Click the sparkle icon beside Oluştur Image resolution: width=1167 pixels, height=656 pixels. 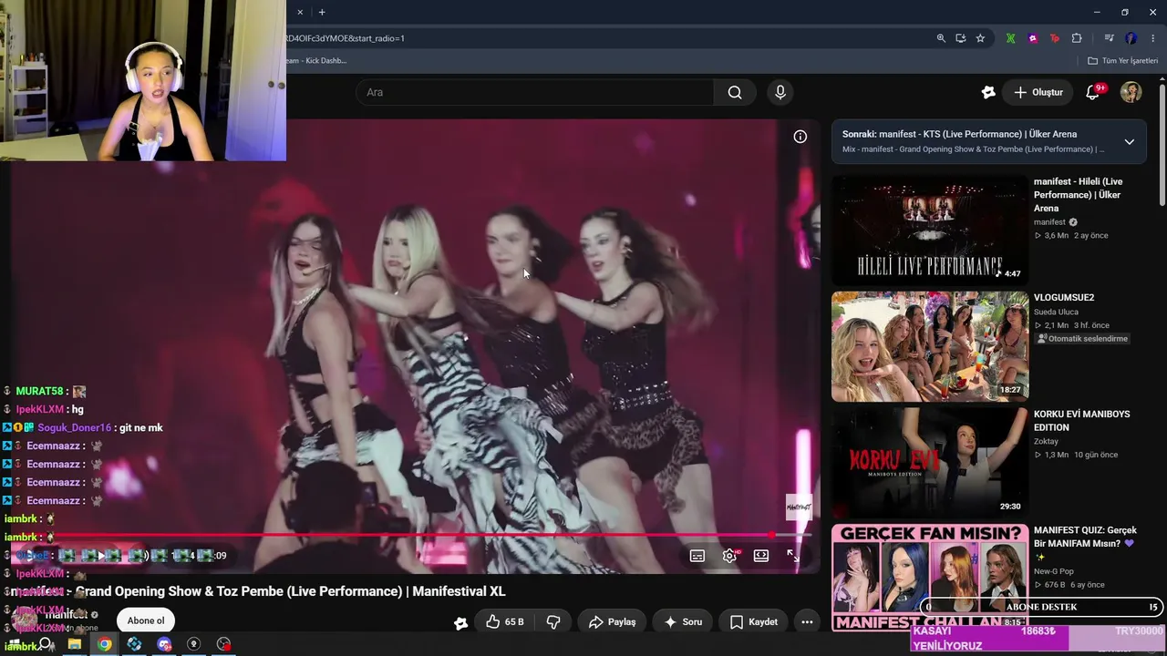click(x=988, y=92)
